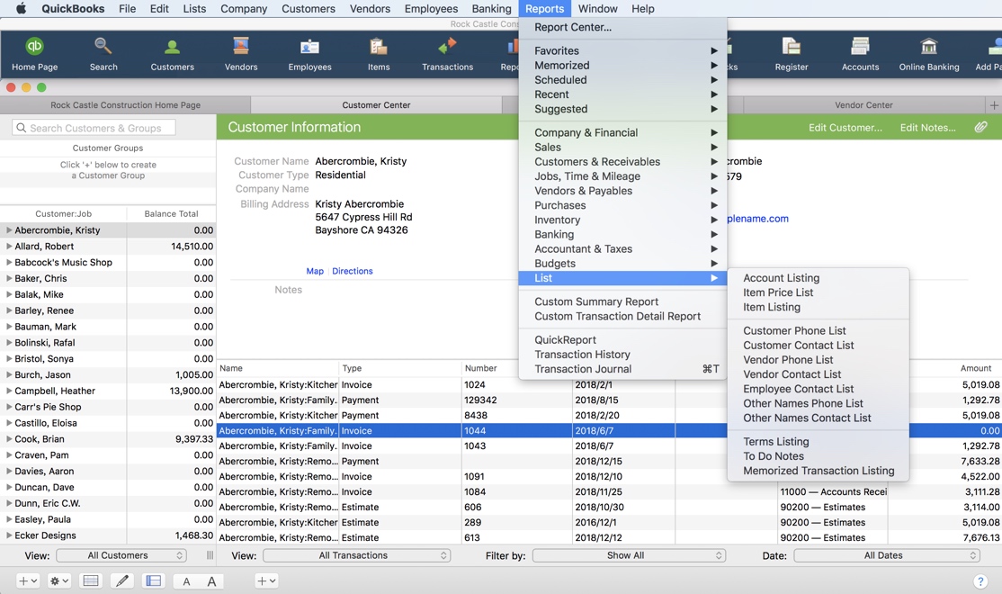Open the Home Page icon in toolbar
The width and height of the screenshot is (1002, 594).
coord(35,54)
